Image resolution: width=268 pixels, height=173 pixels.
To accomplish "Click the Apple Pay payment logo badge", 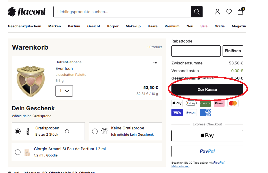I will (177, 103).
